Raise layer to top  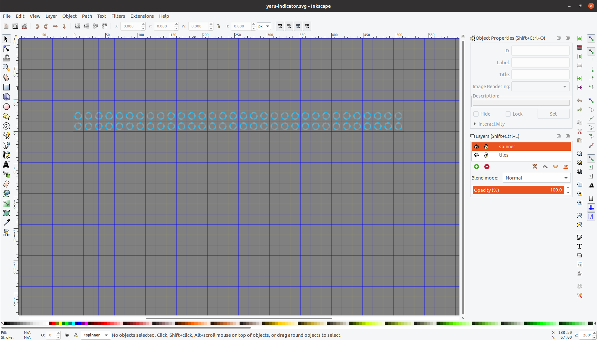pos(535,167)
